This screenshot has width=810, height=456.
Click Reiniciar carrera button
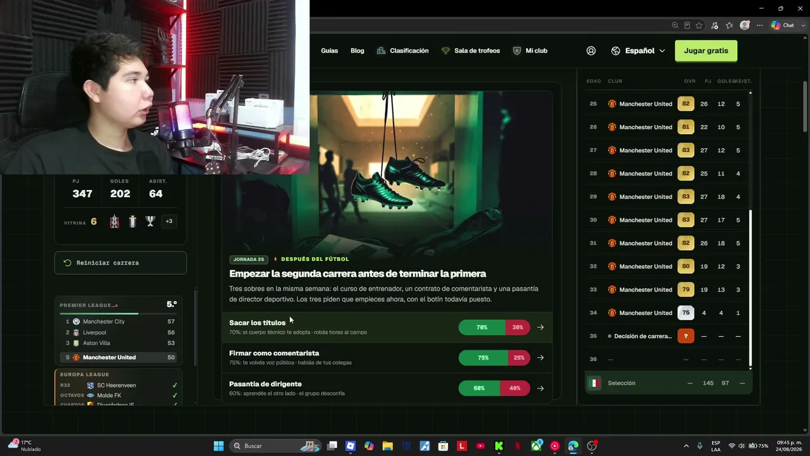[x=120, y=263]
